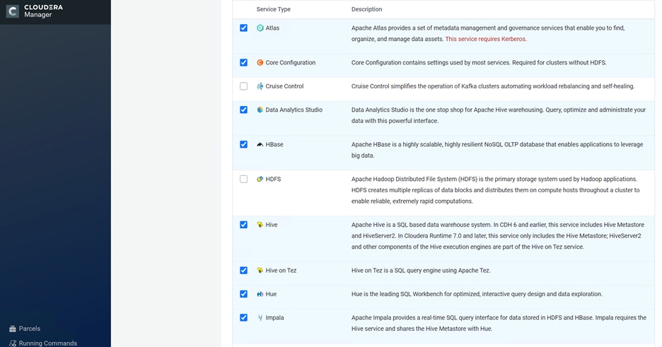Image resolution: width=662 pixels, height=347 pixels.
Task: Click the Core Configuration service icon
Action: click(260, 62)
